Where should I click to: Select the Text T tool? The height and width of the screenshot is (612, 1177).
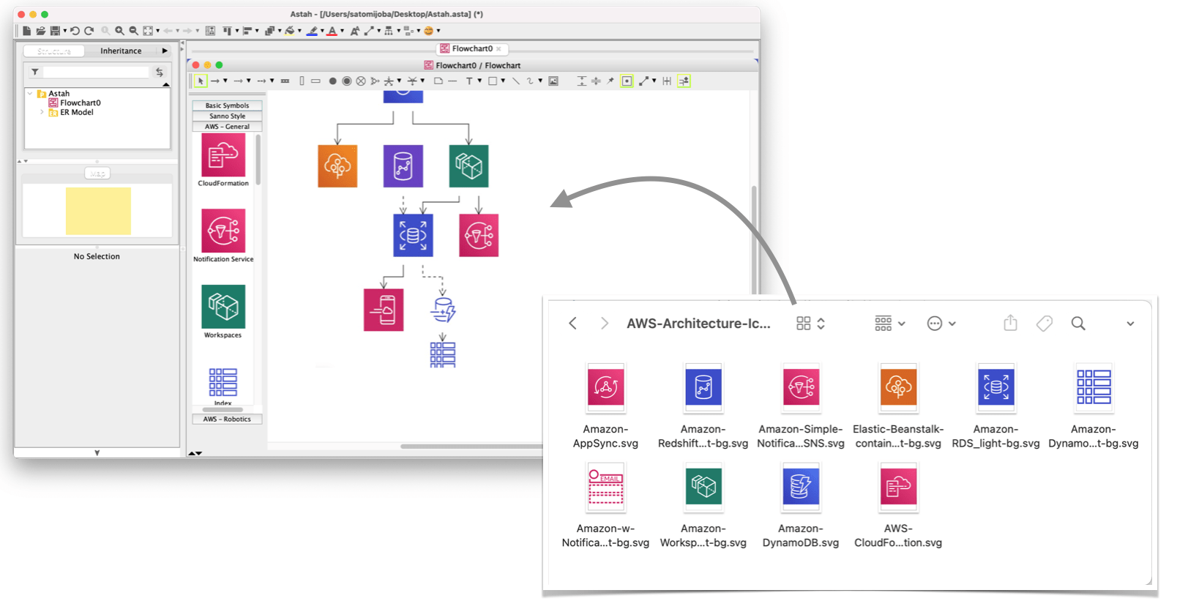[469, 81]
